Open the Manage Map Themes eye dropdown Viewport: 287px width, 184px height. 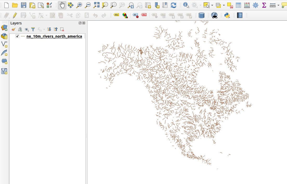(26, 29)
